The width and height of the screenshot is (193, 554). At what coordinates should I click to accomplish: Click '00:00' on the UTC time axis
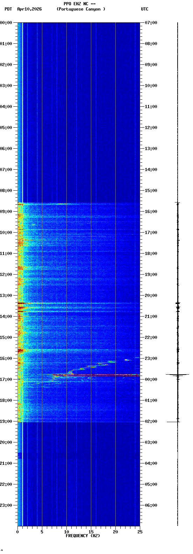(151, 379)
